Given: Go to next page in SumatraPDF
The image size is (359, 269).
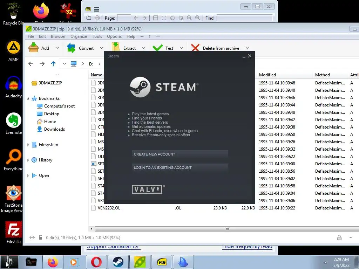Looking at the screenshot, I should [144, 18].
